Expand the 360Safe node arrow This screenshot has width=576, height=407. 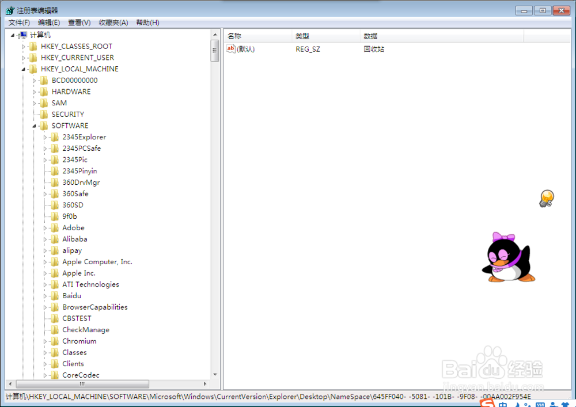pyautogui.click(x=45, y=194)
